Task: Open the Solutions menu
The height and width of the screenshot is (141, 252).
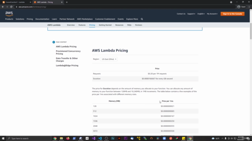Action: [20, 19]
